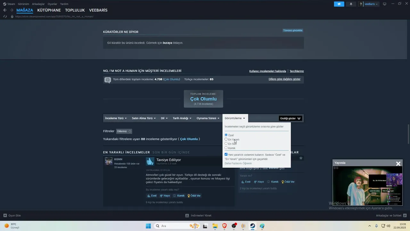The width and height of the screenshot is (410, 231).
Task: Go forward with the right arrow
Action: (12, 10)
